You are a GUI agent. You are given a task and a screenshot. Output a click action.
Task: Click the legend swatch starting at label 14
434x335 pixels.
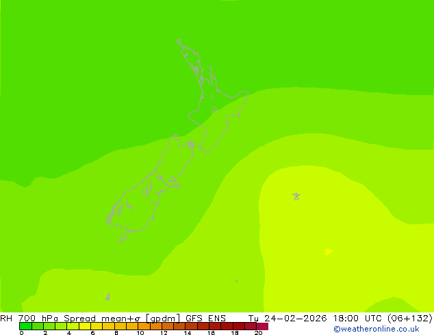192,326
